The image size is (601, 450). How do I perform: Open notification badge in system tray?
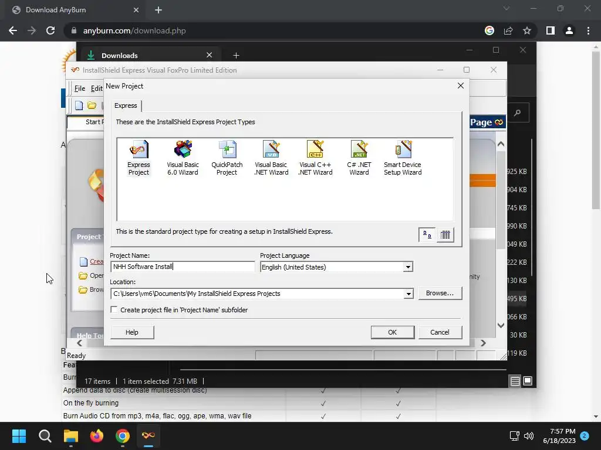tap(585, 435)
